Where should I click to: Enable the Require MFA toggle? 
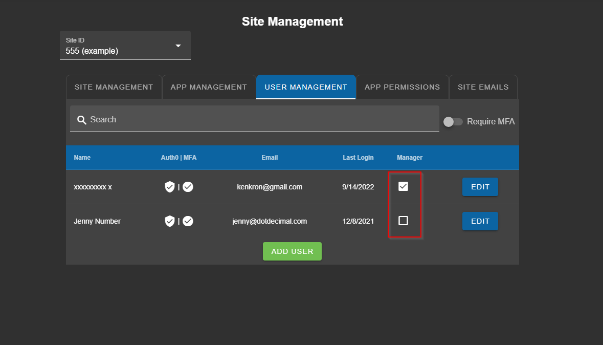click(x=453, y=122)
